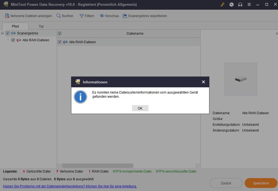Click the Dateiname column header
Viewport: 278px width, 191px height.
[135, 34]
